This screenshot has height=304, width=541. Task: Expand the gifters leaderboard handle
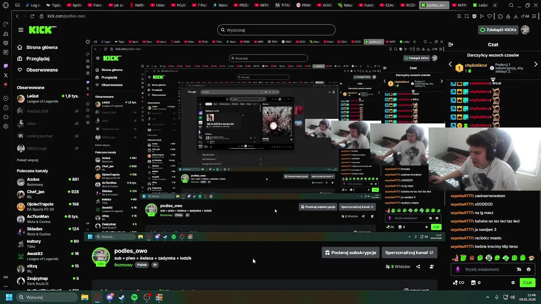[493, 79]
